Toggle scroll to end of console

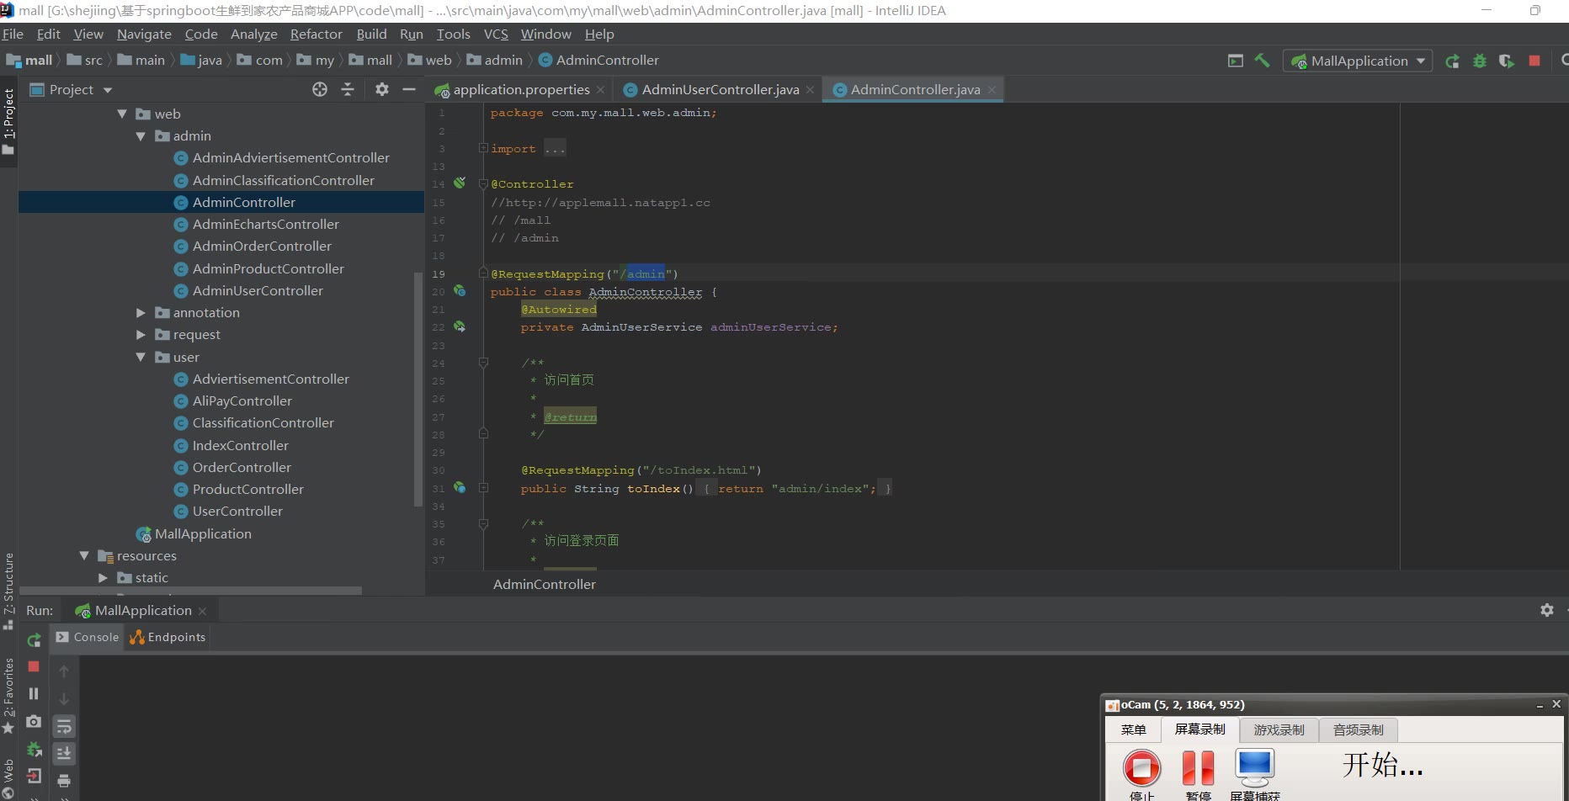[64, 753]
